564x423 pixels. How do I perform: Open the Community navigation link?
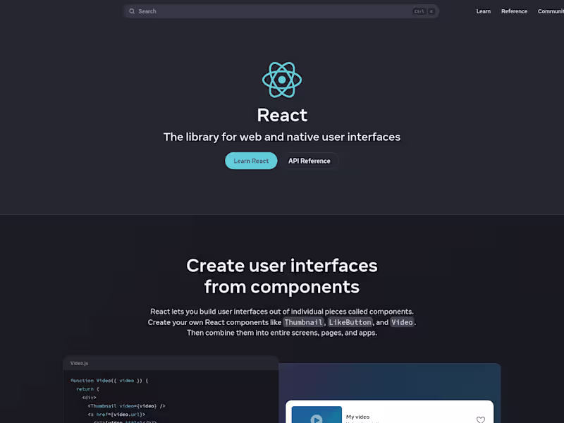coord(551,11)
